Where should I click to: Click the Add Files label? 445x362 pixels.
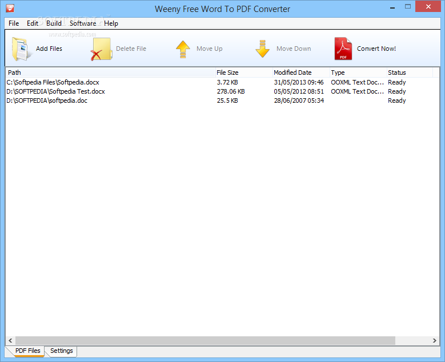pos(49,49)
